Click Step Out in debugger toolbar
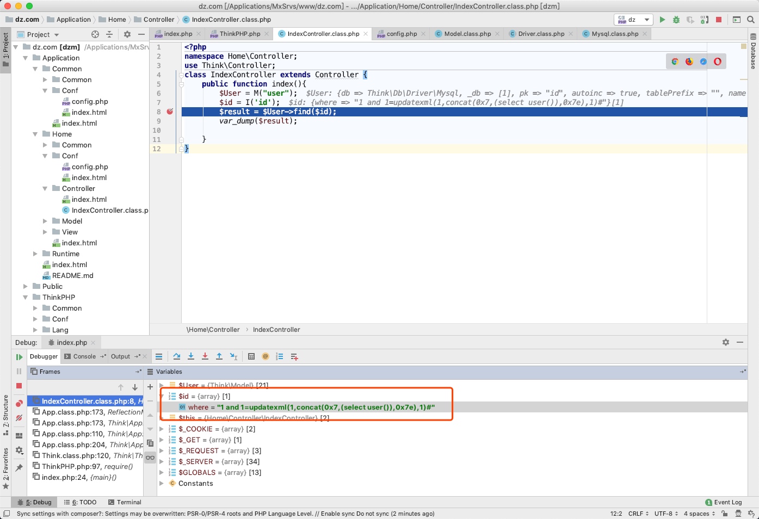Image resolution: width=759 pixels, height=519 pixels. 219,356
